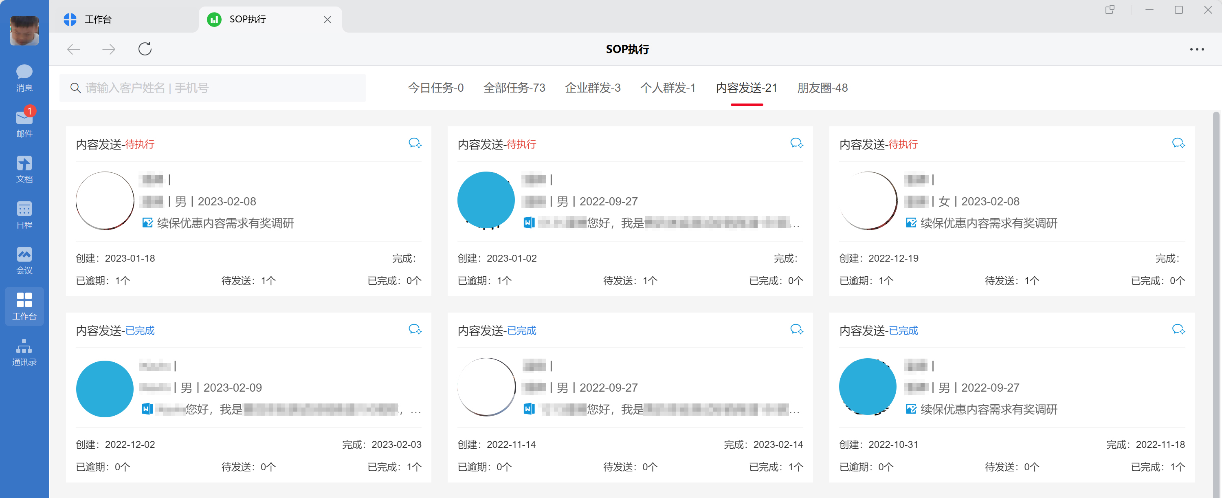This screenshot has height=498, width=1222.
Task: Select the 企业群发-3 tab
Action: tap(593, 88)
